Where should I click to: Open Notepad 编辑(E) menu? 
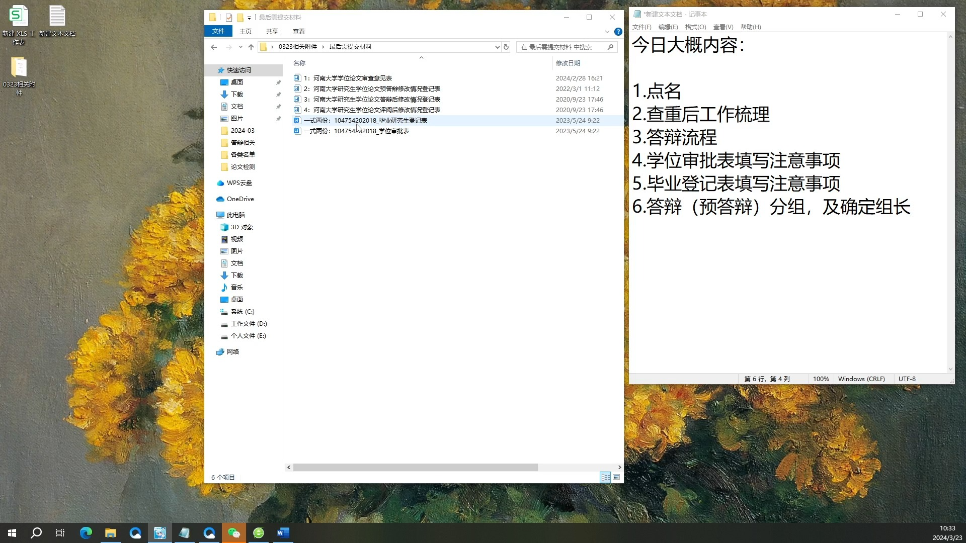click(668, 27)
